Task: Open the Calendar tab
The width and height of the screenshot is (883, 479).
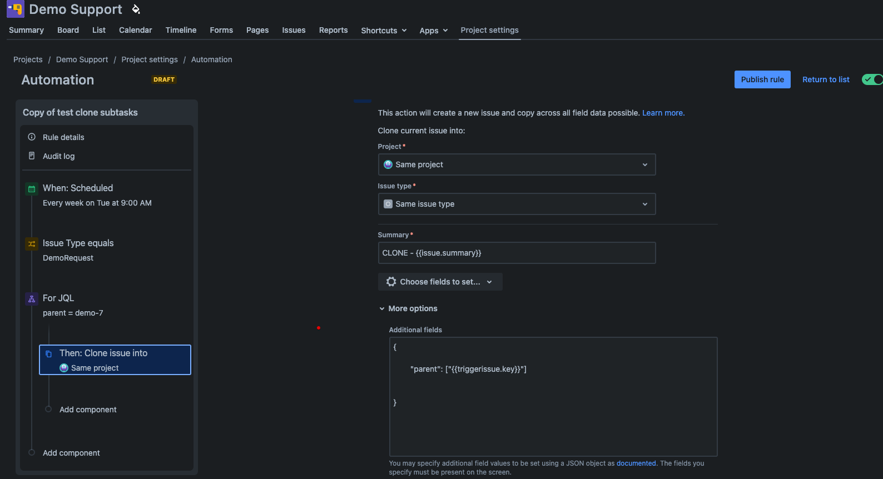Action: tap(135, 30)
